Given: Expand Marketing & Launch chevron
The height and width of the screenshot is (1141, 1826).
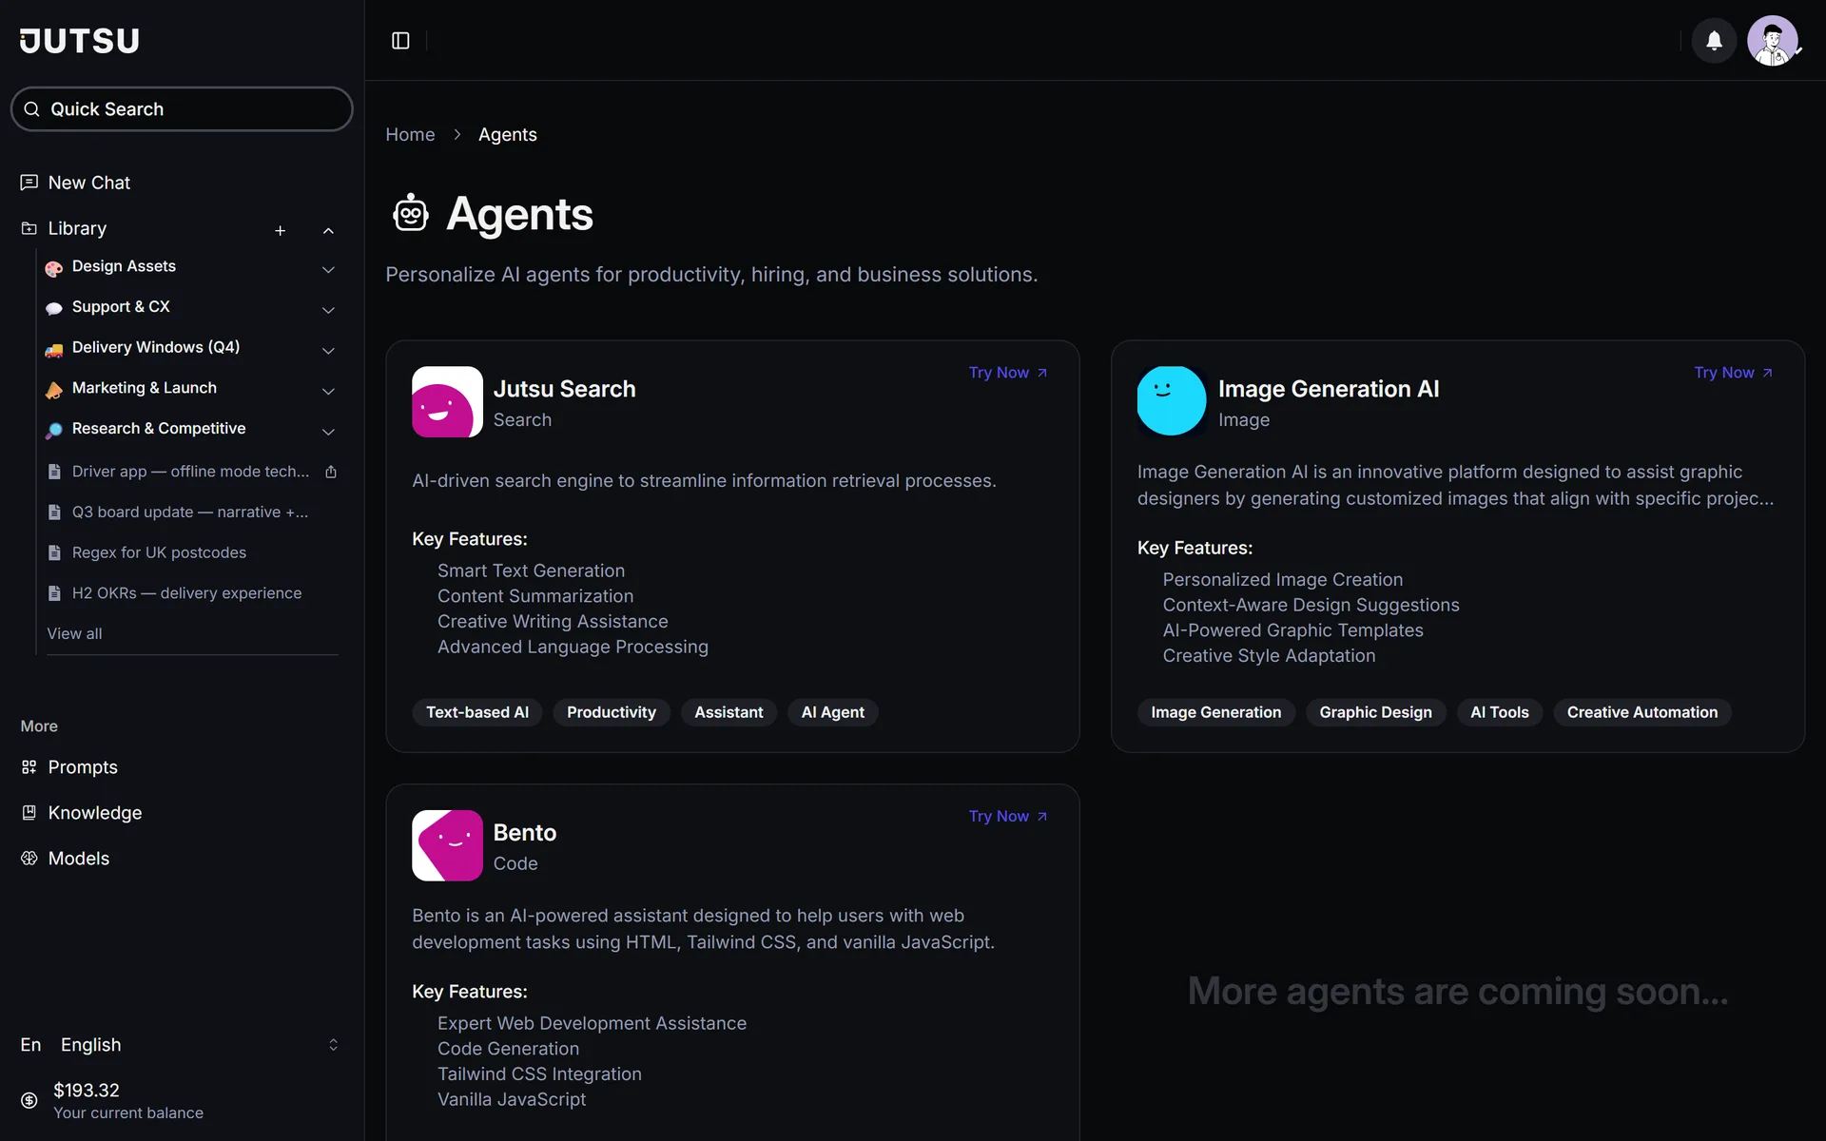Looking at the screenshot, I should [328, 392].
